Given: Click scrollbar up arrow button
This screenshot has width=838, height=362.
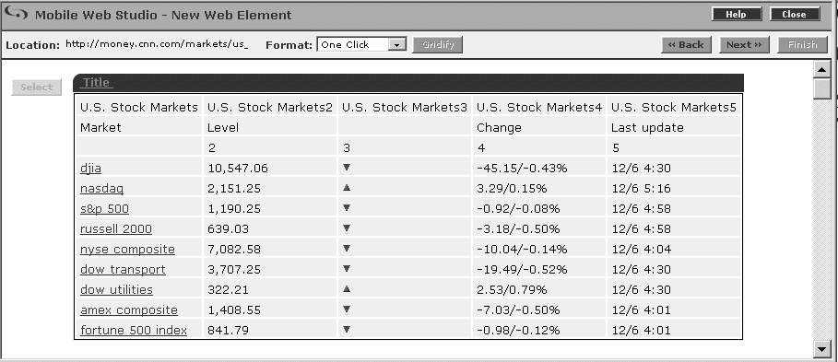Looking at the screenshot, I should click(821, 69).
